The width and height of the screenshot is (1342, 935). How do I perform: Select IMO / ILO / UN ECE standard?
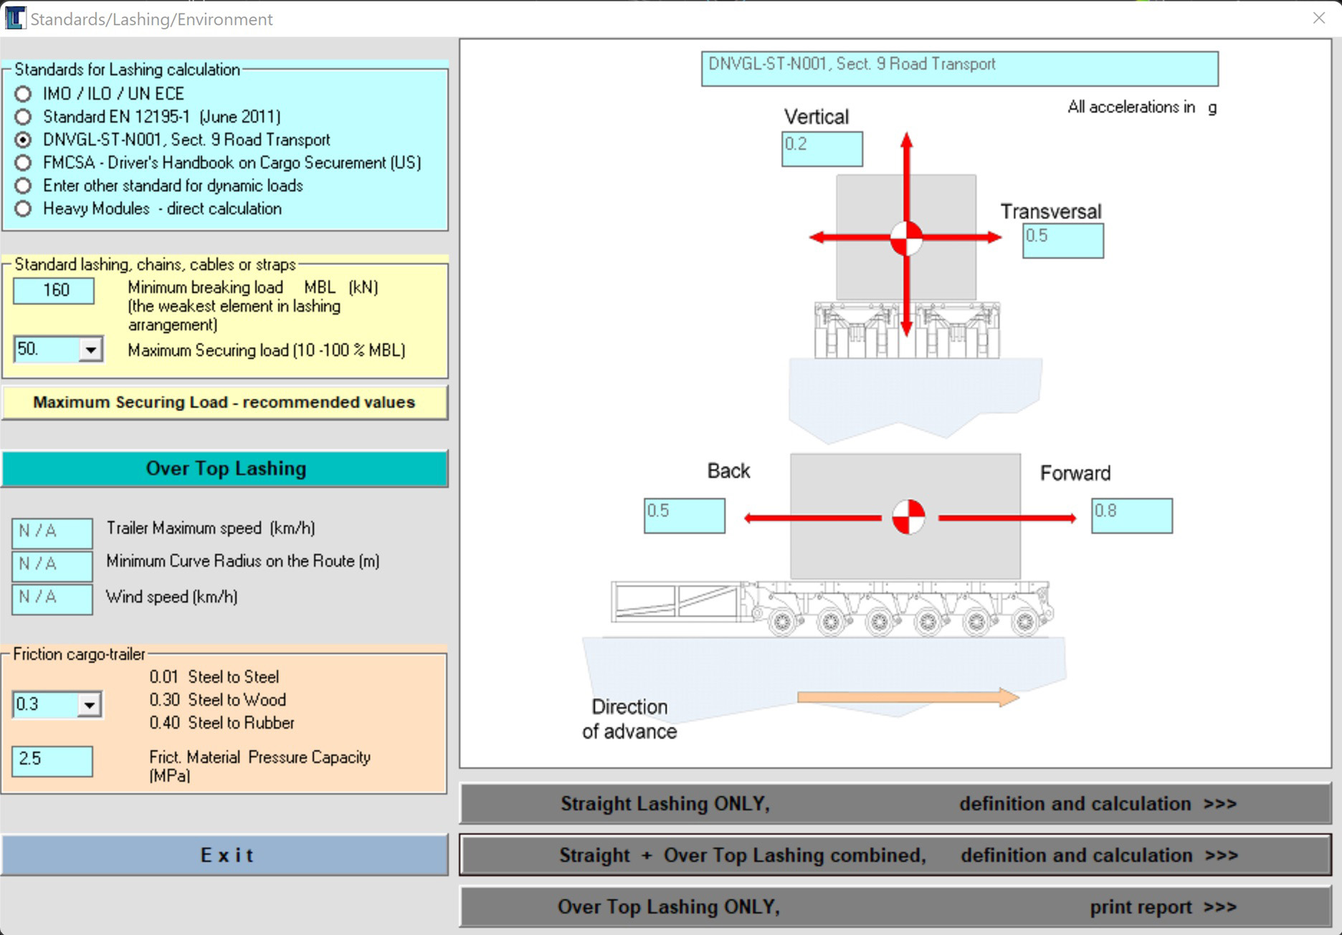tap(24, 94)
